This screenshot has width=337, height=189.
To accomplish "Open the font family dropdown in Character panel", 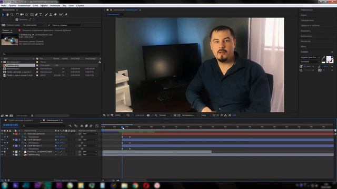I will (x=310, y=57).
